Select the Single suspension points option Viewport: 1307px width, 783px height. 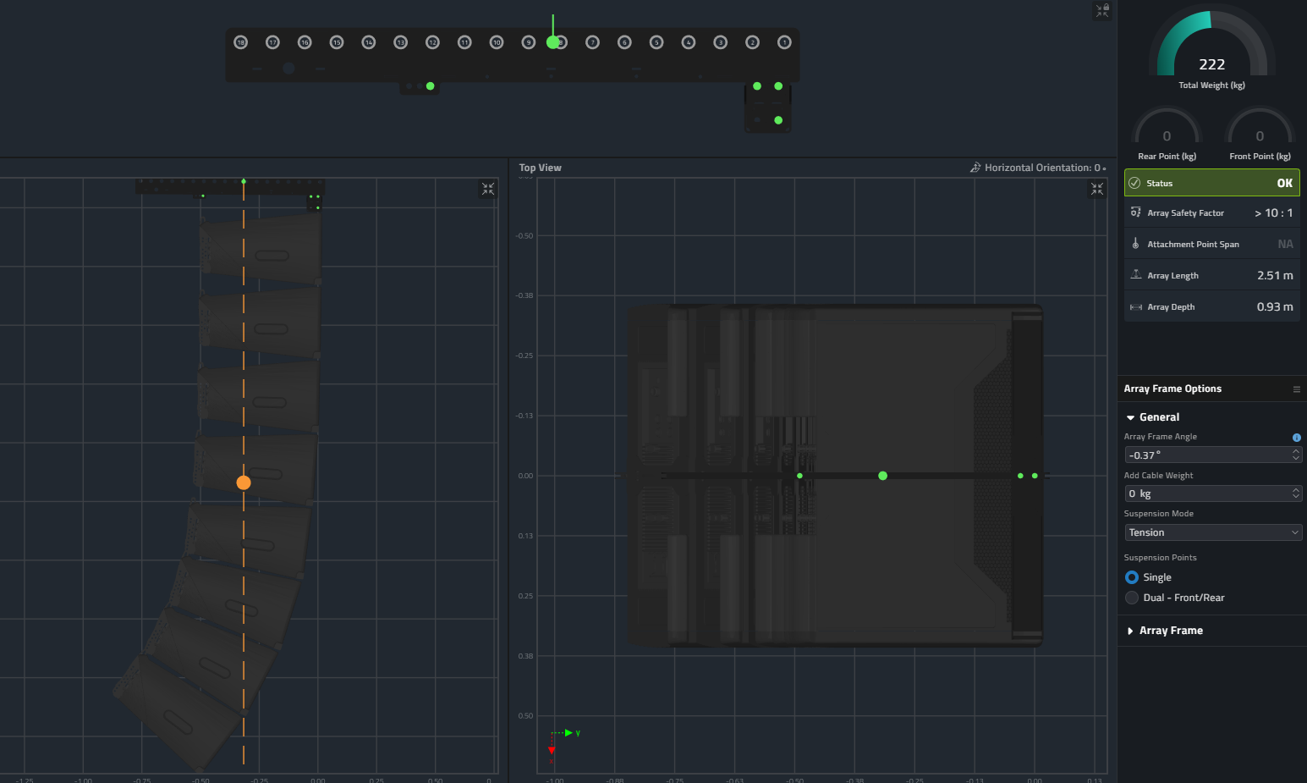pyautogui.click(x=1132, y=577)
